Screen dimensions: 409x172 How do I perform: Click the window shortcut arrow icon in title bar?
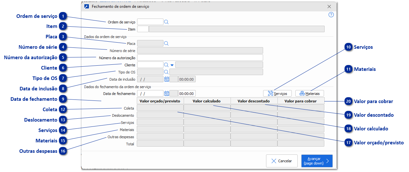tap(87, 7)
